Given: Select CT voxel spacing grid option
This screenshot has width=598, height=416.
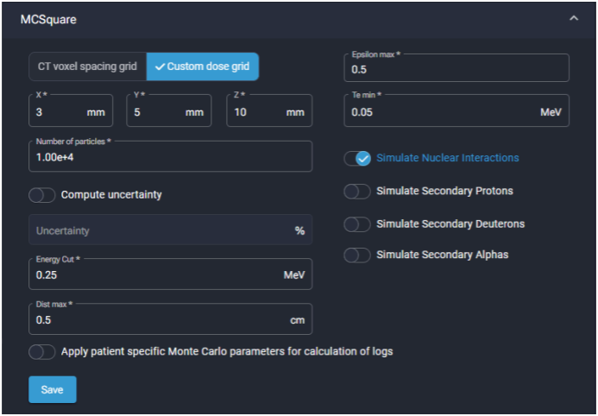Looking at the screenshot, I should click(x=87, y=66).
